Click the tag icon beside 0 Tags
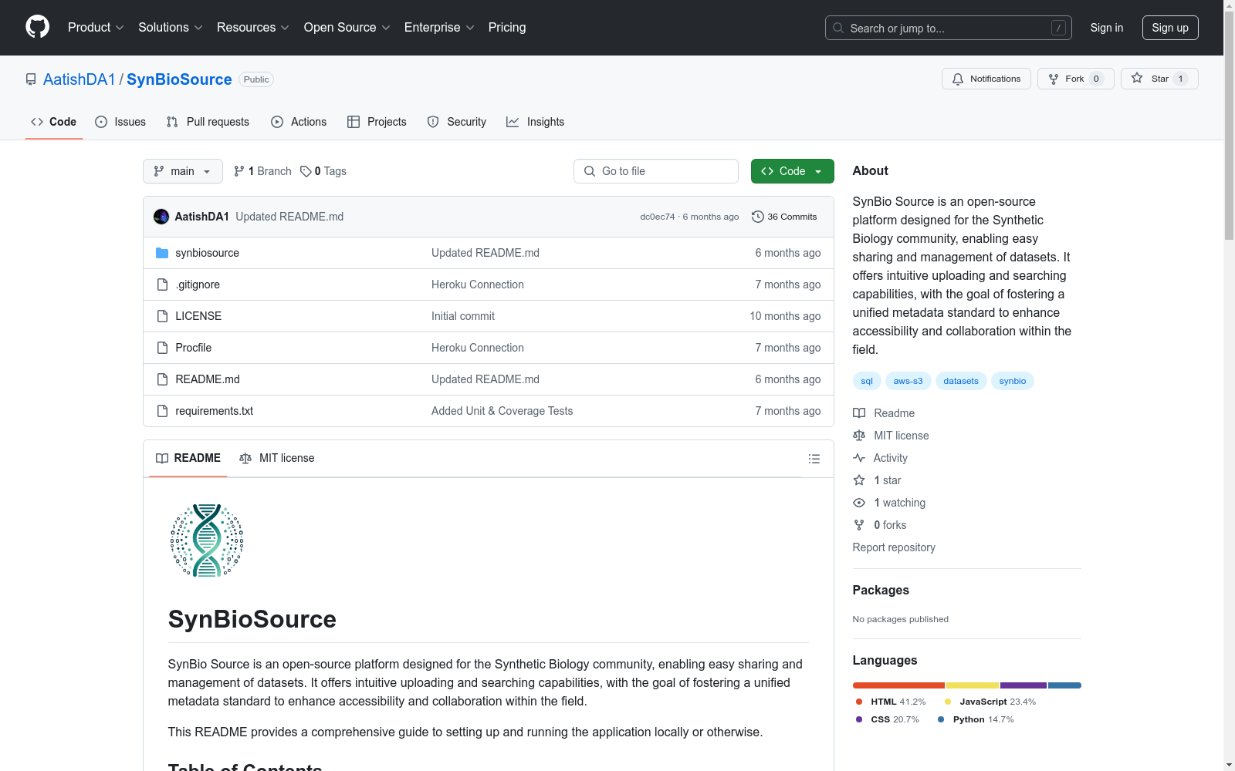 (x=306, y=171)
